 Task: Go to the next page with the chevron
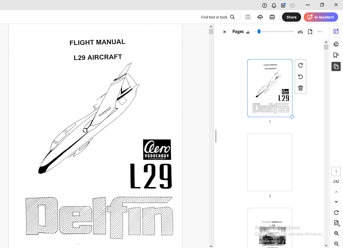click(x=336, y=201)
